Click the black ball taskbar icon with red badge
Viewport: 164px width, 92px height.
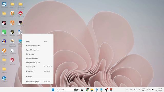click(x=106, y=90)
